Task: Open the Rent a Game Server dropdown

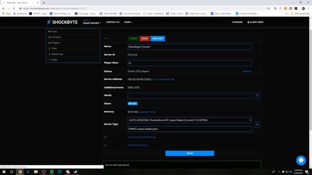Action: (x=92, y=22)
